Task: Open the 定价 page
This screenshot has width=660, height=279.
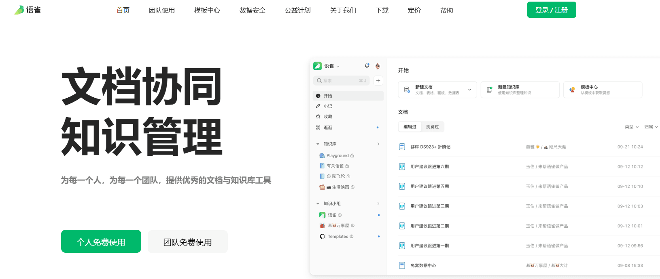Action: (x=414, y=10)
